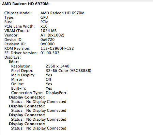Screen dimensions: 153x135
Task: Click the Revision ID 0x0000 value
Action: tap(47, 44)
